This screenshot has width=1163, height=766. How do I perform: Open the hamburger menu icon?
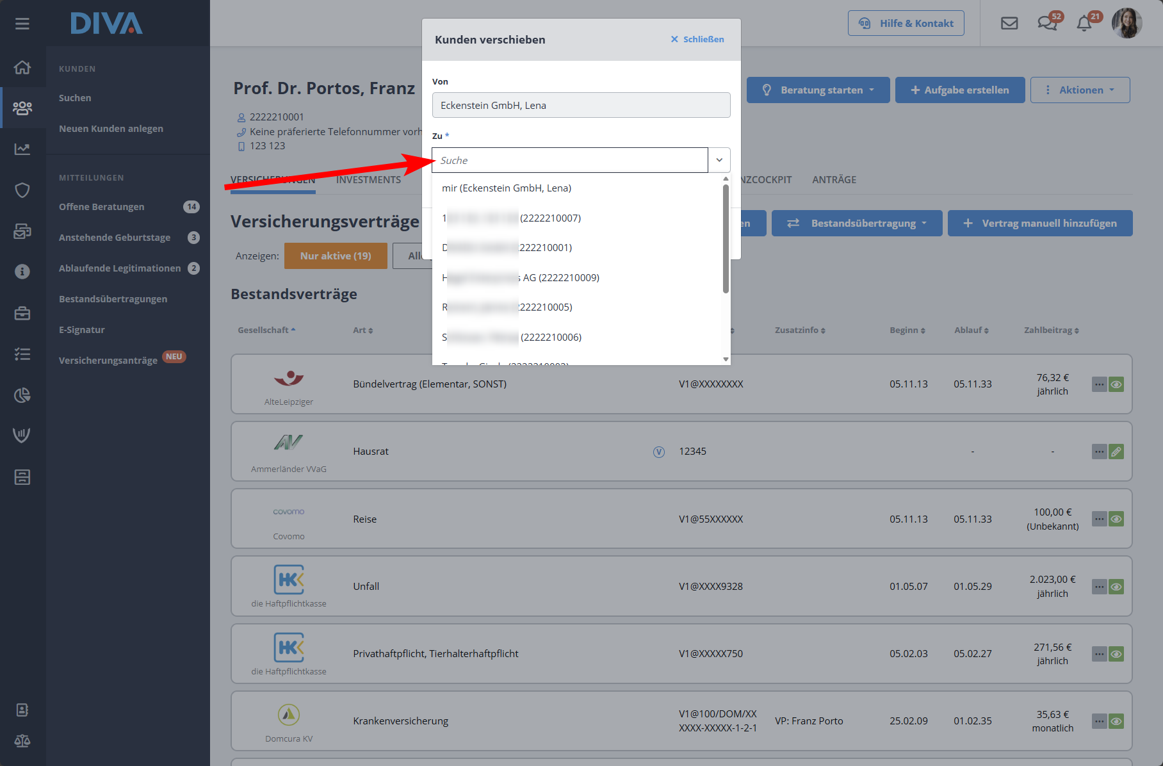tap(22, 24)
